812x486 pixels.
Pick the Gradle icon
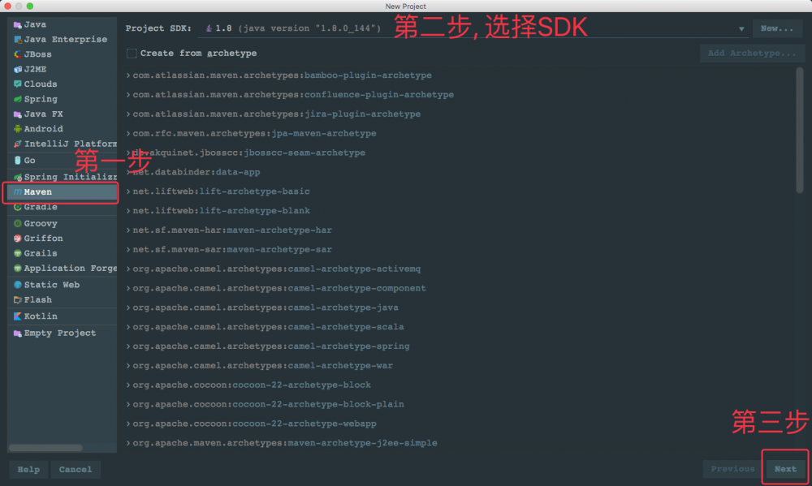click(x=18, y=207)
